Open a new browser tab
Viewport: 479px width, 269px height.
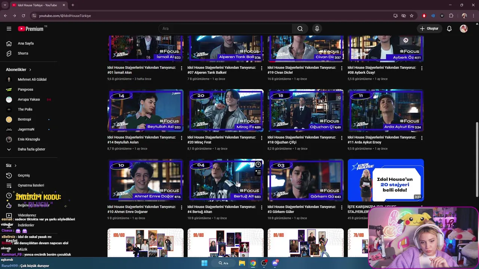pos(73,5)
